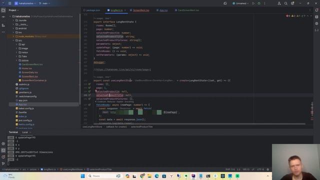Click gutter implement icon beside rooms line

89,84
